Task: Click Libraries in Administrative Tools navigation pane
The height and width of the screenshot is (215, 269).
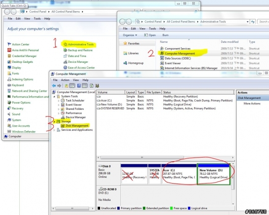Action: [x=131, y=53]
